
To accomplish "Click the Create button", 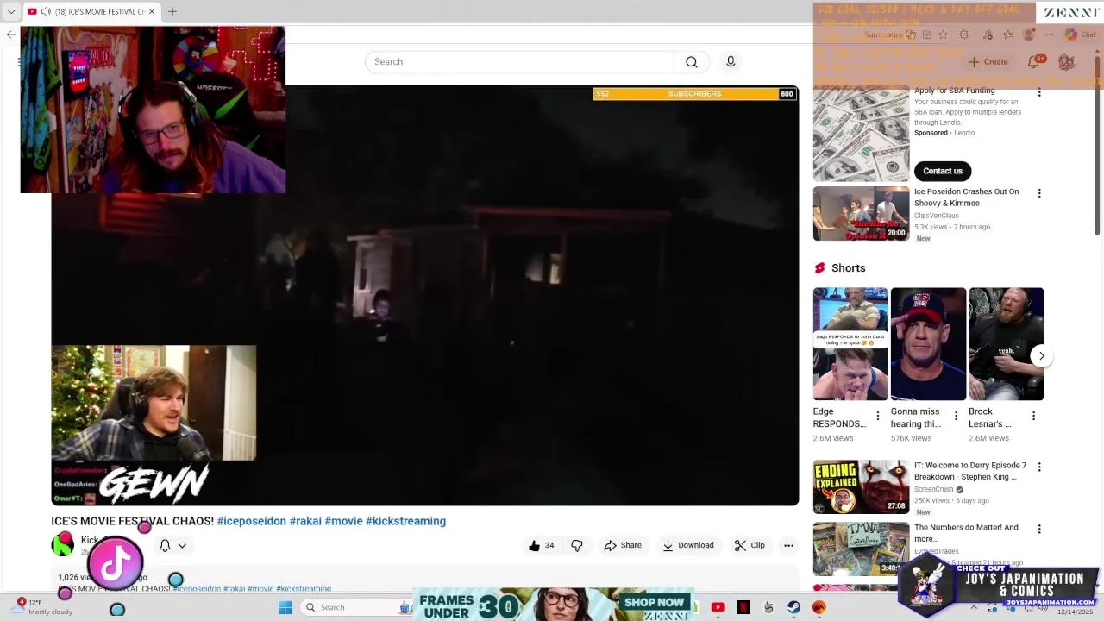I will 988,62.
